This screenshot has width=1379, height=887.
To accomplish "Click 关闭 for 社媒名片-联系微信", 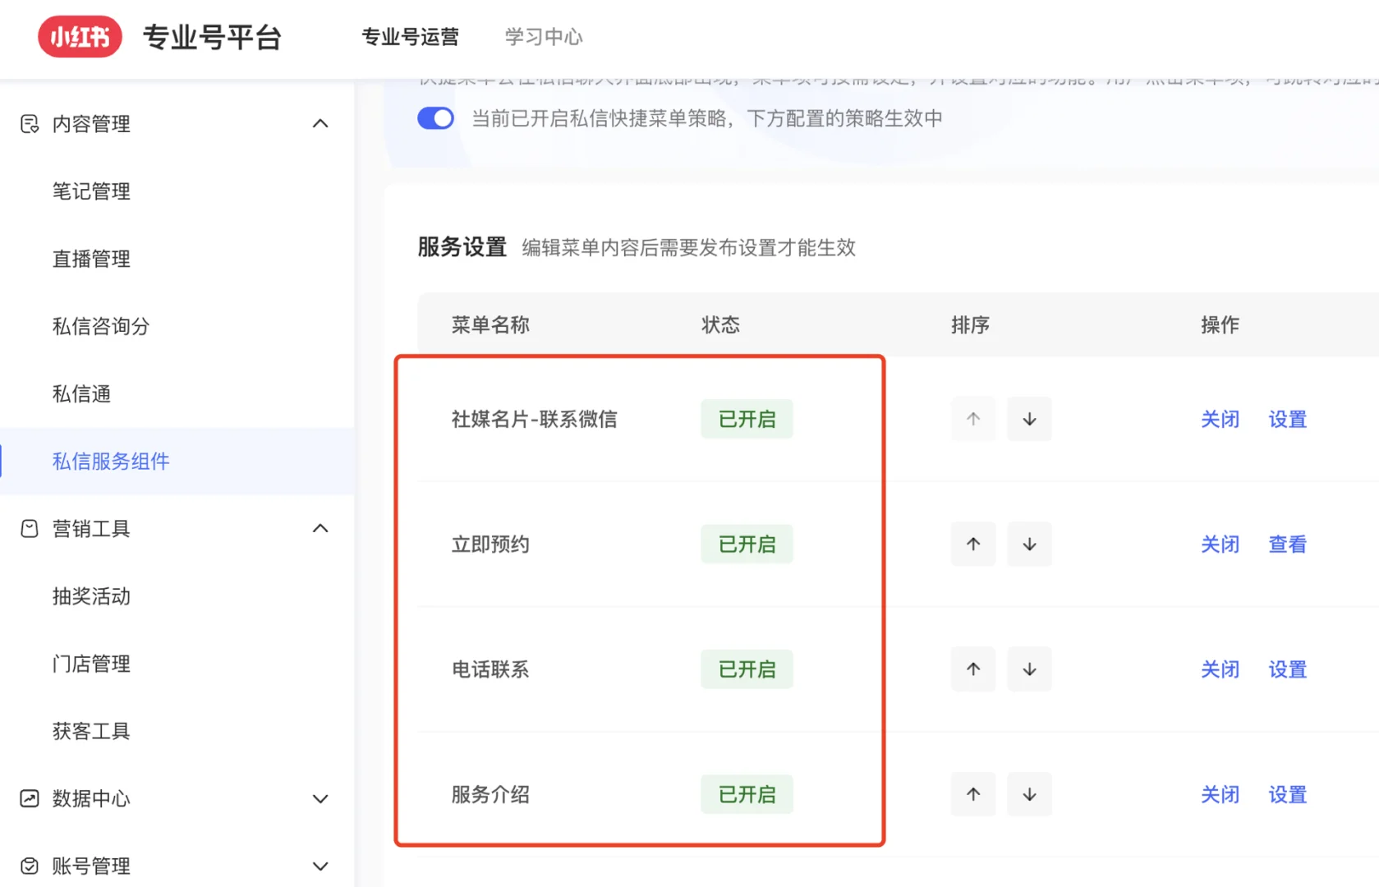I will tap(1220, 419).
